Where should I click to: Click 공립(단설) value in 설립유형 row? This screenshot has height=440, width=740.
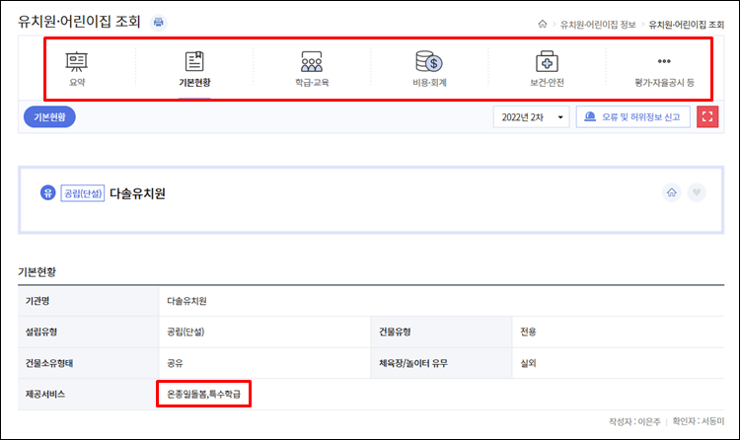[185, 331]
